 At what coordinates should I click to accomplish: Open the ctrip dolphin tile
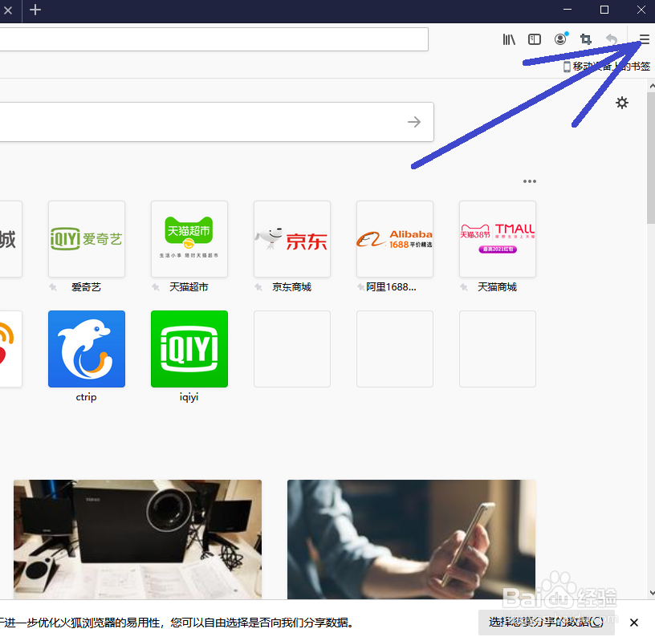(x=87, y=349)
